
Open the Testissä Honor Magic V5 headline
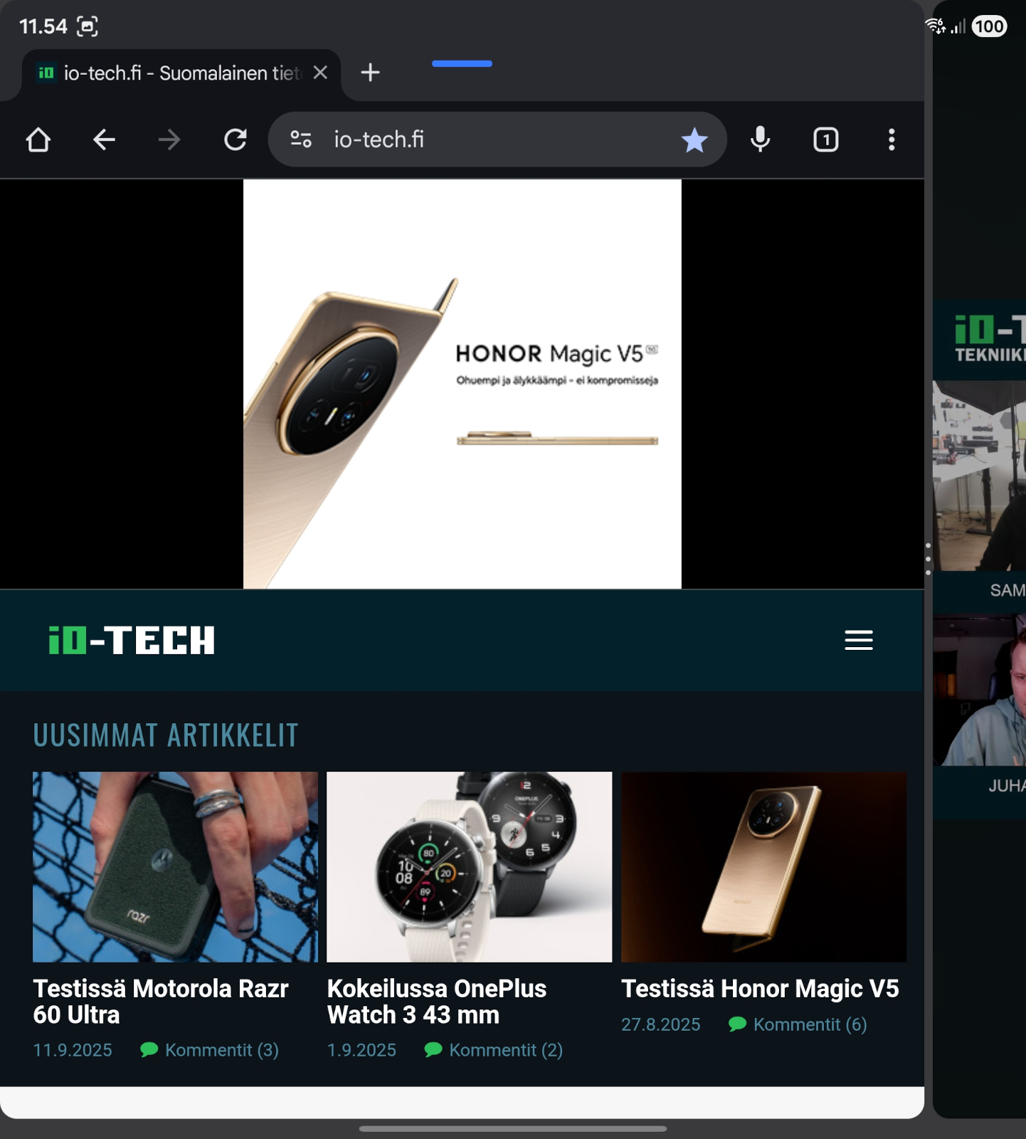pyautogui.click(x=760, y=989)
